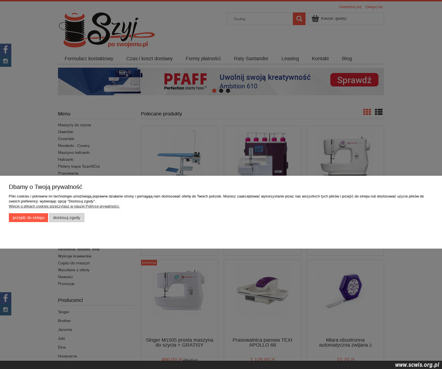Open the lower Instagram sidebar icon
The width and height of the screenshot is (442, 369).
pos(6,309)
